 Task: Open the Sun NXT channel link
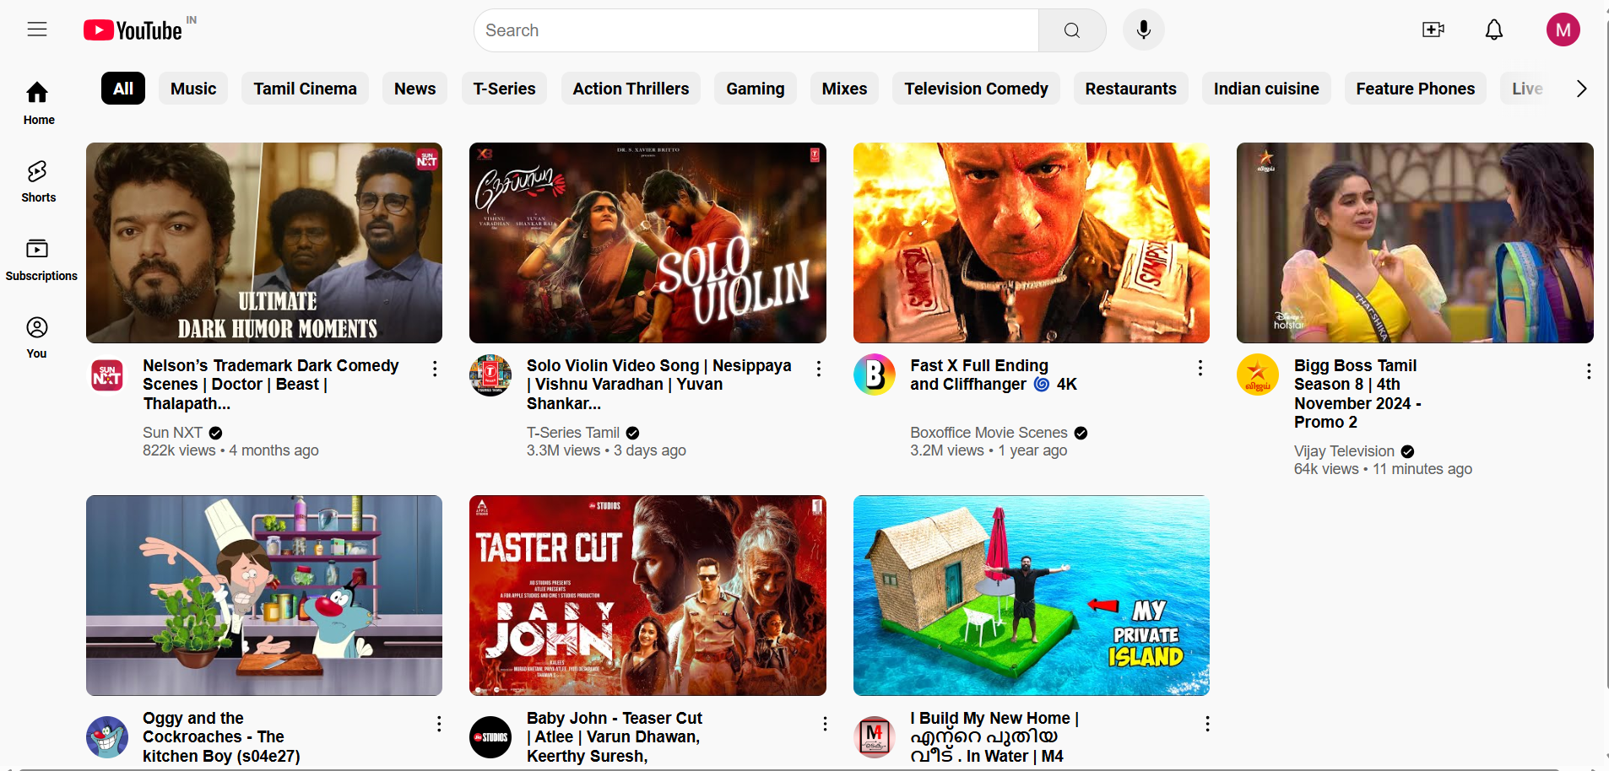pyautogui.click(x=172, y=433)
